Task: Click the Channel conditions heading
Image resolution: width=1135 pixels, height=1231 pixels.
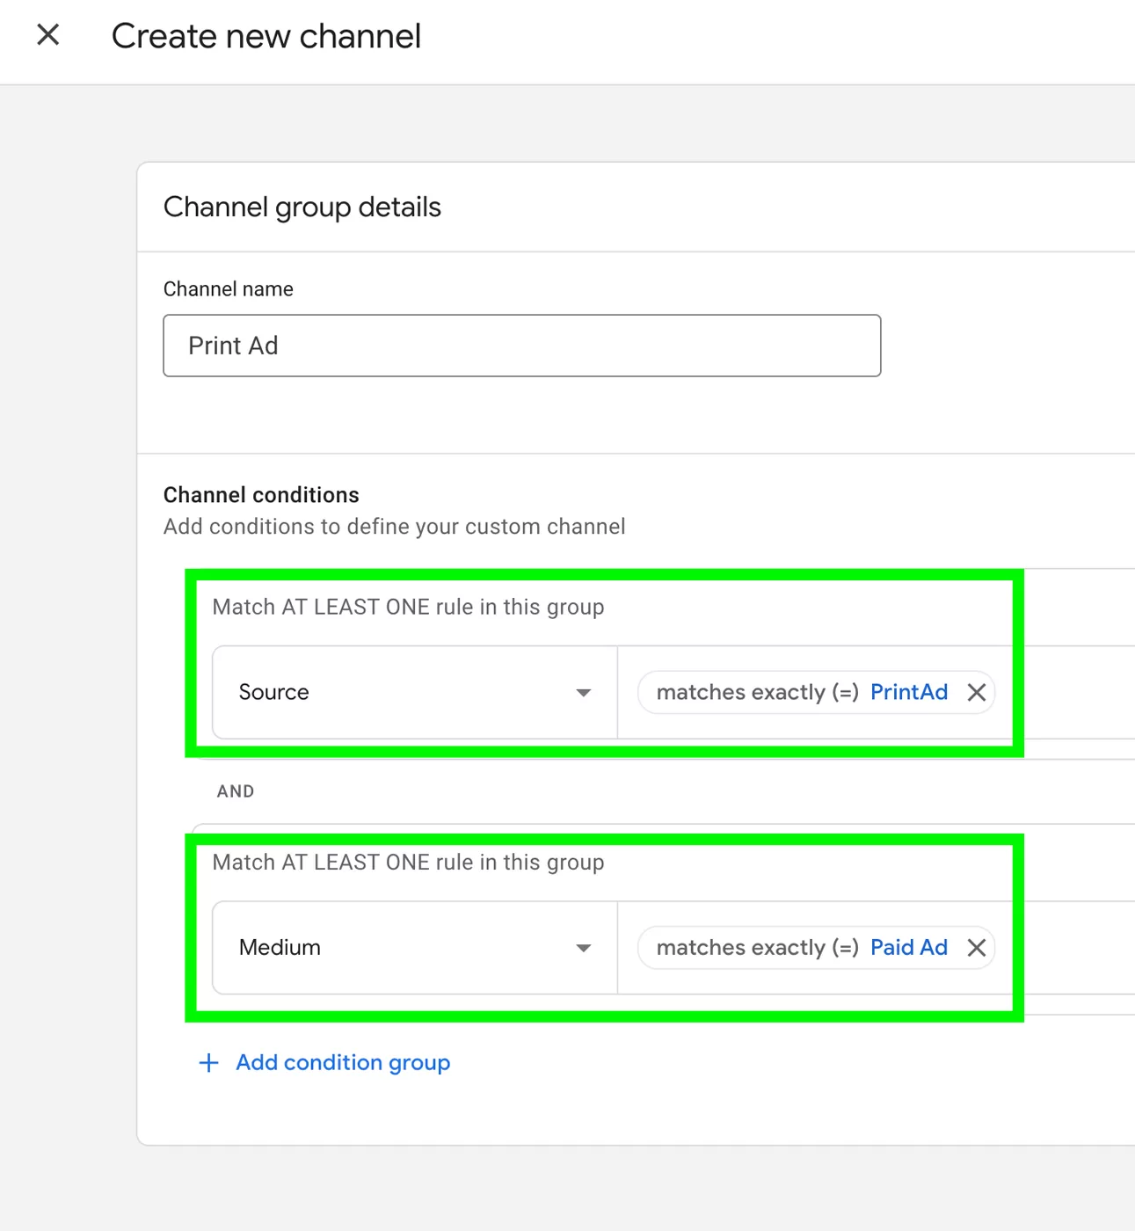Action: click(261, 495)
